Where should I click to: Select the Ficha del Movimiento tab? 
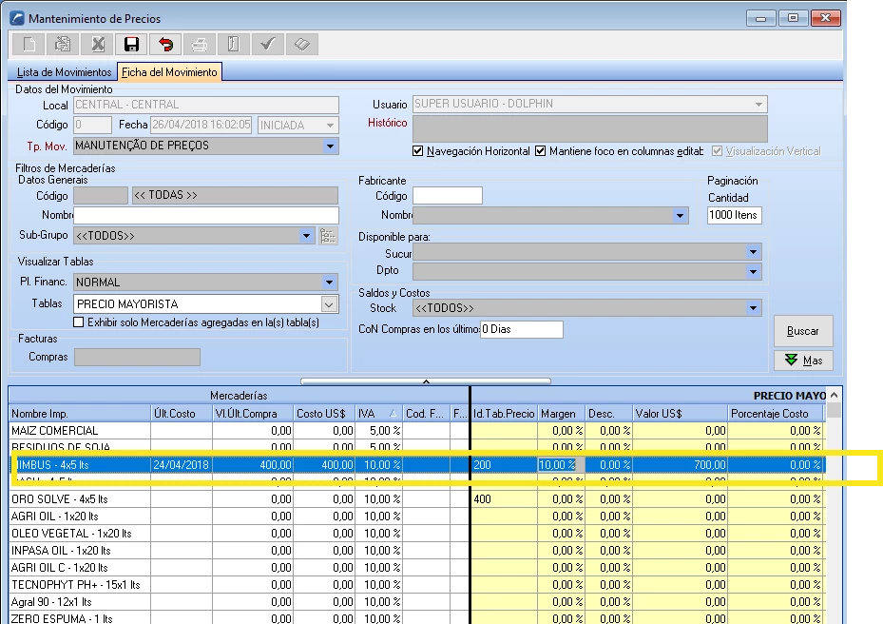coord(169,72)
